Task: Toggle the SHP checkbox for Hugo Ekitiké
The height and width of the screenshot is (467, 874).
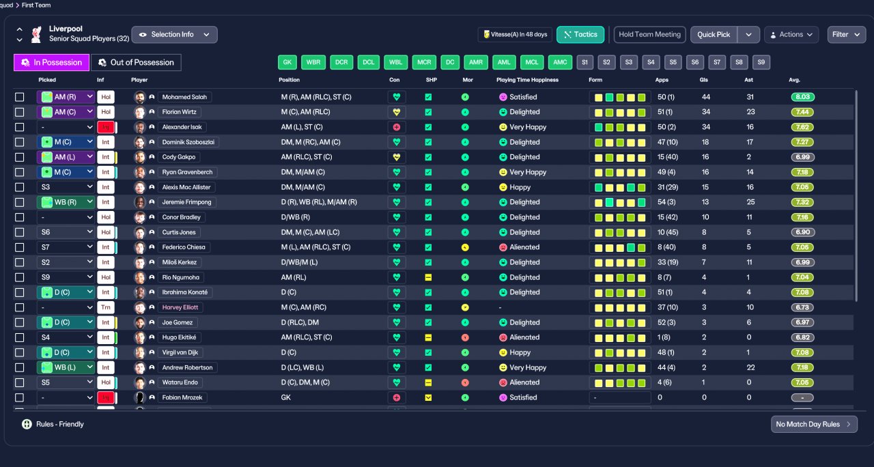Action: [428, 337]
